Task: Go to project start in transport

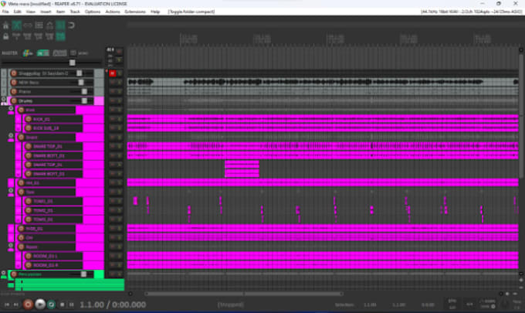Action: (x=7, y=304)
